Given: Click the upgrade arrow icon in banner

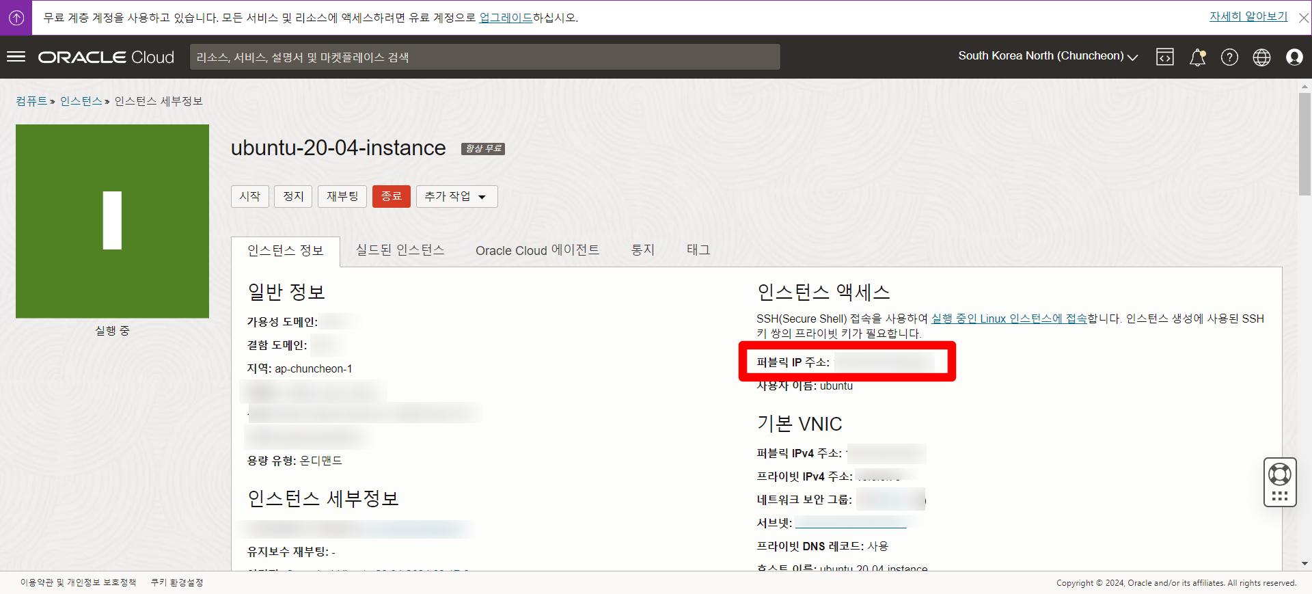Looking at the screenshot, I should [16, 18].
